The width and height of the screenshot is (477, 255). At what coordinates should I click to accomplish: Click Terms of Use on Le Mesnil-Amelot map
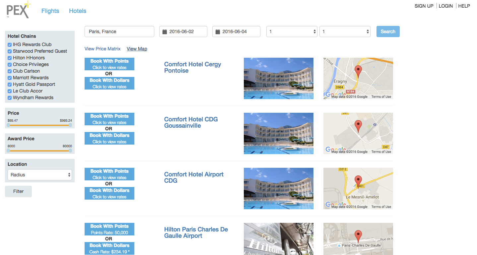381,207
